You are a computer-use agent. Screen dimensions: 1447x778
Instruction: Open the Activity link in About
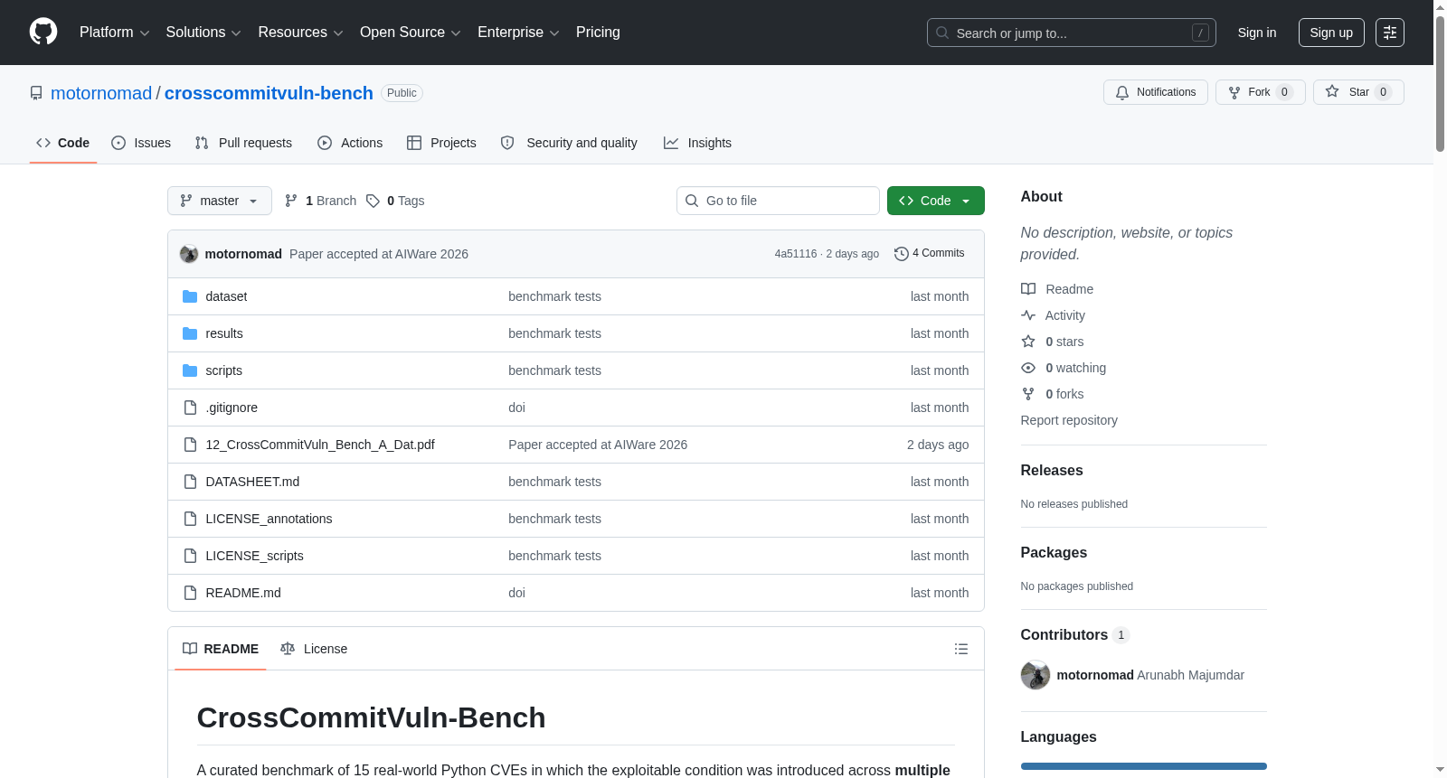1053,315
